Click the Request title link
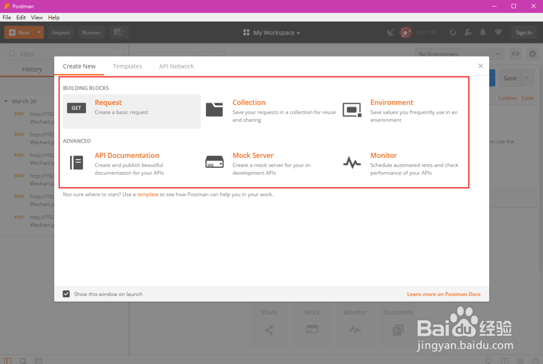This screenshot has height=364, width=543. point(108,103)
